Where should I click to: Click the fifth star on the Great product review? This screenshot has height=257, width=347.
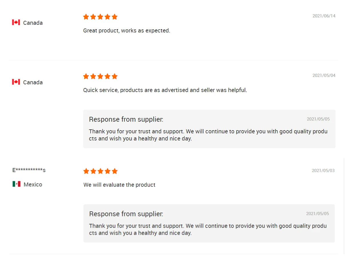pyautogui.click(x=115, y=17)
